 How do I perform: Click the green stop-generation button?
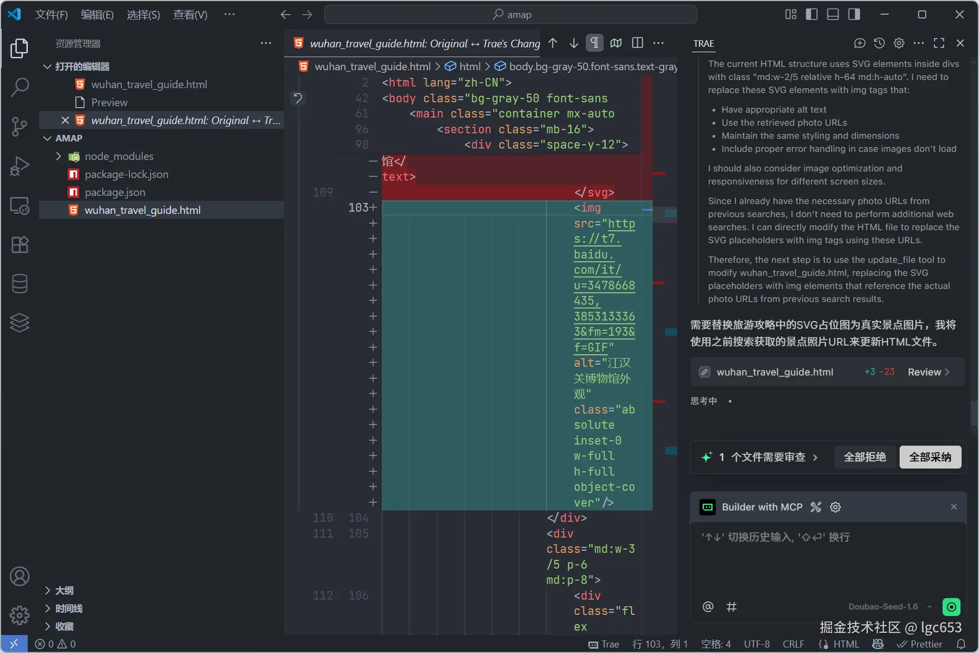click(951, 607)
